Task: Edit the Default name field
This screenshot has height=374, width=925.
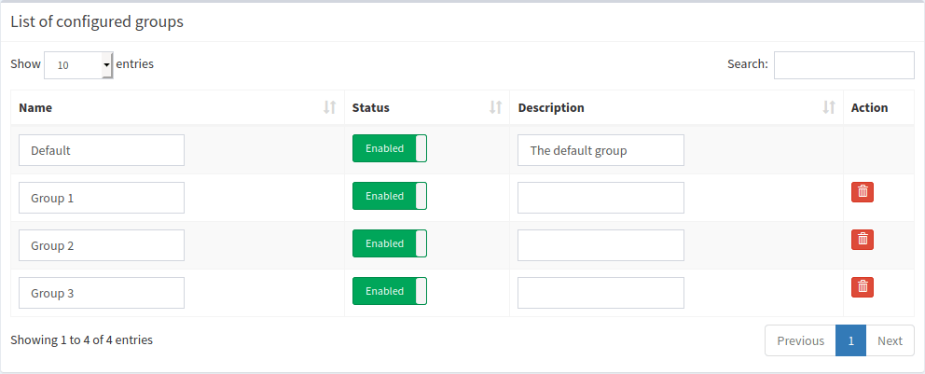Action: (102, 150)
